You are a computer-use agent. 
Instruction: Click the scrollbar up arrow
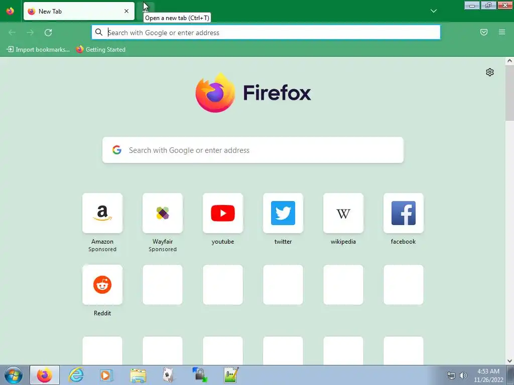tap(509, 61)
